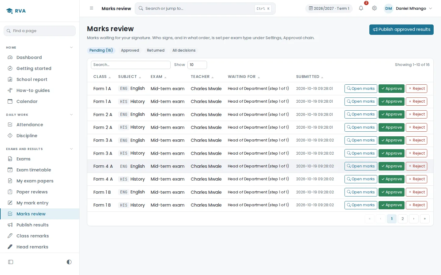
Task: Switch to the Approved tab
Action: [x=130, y=50]
